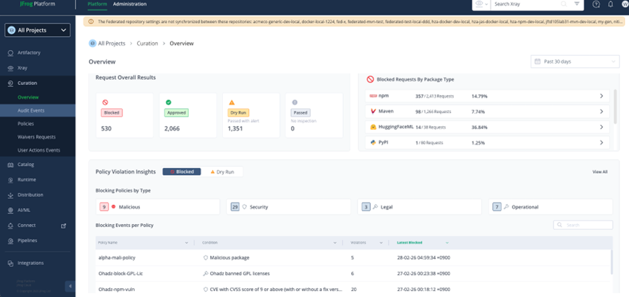629x297 pixels.
Task: Toggle the eye icon beside search
Action: [x=480, y=5]
